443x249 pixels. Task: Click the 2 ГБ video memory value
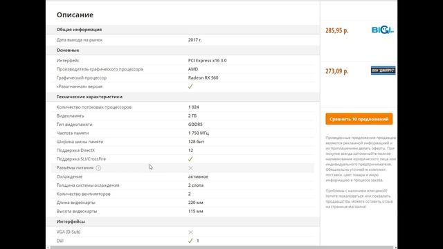click(x=192, y=116)
